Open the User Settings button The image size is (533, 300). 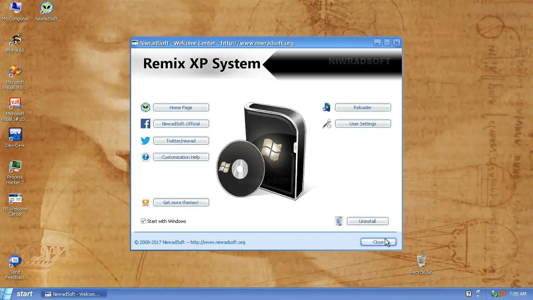[363, 124]
